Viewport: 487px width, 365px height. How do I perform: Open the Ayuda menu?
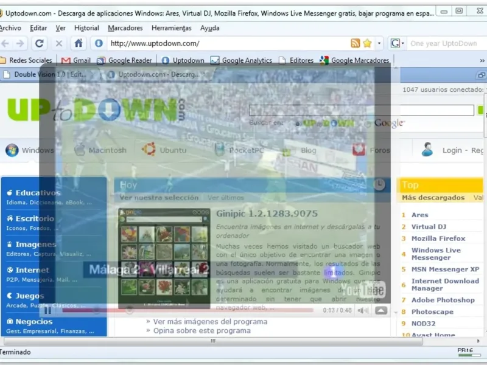pyautogui.click(x=209, y=28)
